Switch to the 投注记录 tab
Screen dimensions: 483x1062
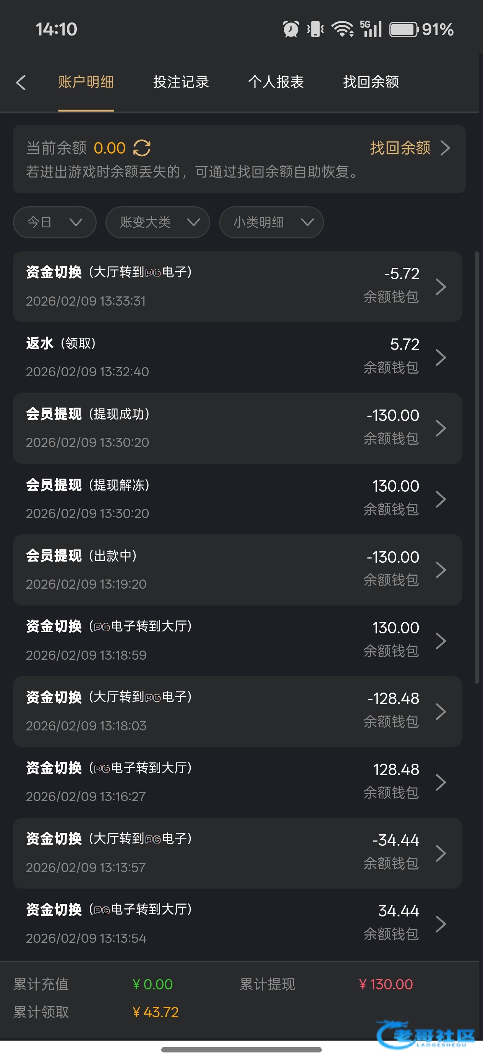tap(181, 82)
